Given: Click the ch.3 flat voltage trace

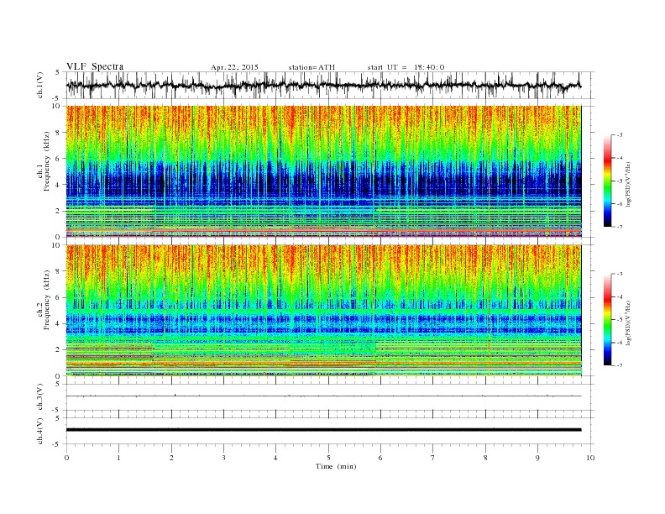Looking at the screenshot, I should click(323, 396).
